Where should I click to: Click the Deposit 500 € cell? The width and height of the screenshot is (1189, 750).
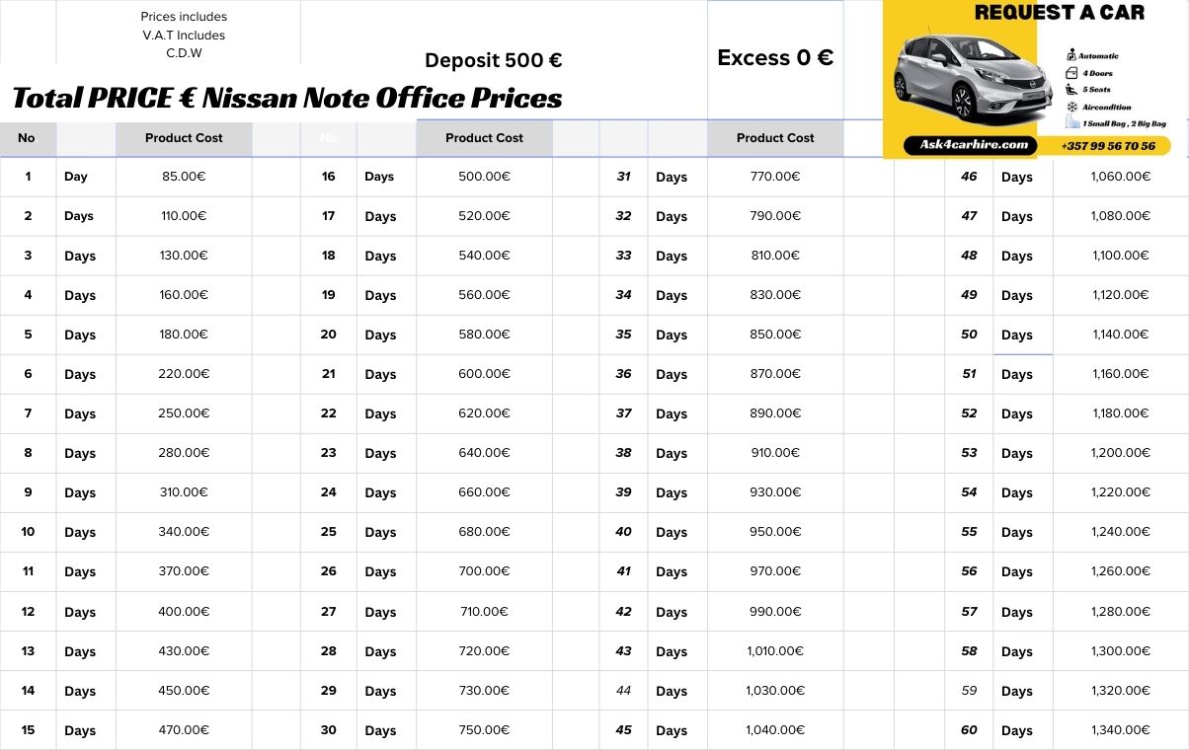[493, 60]
